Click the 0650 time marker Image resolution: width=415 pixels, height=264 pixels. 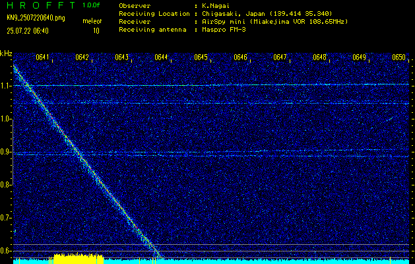click(399, 57)
